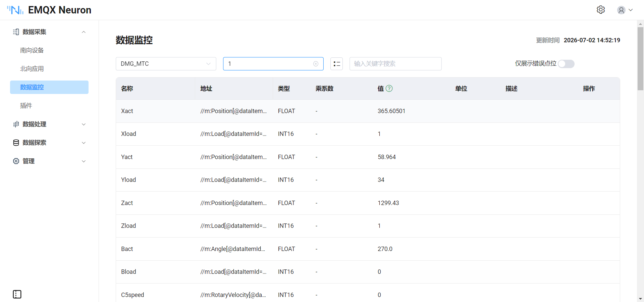The image size is (644, 302).
Task: Click the 输入关键字搜索 search field
Action: pyautogui.click(x=395, y=64)
